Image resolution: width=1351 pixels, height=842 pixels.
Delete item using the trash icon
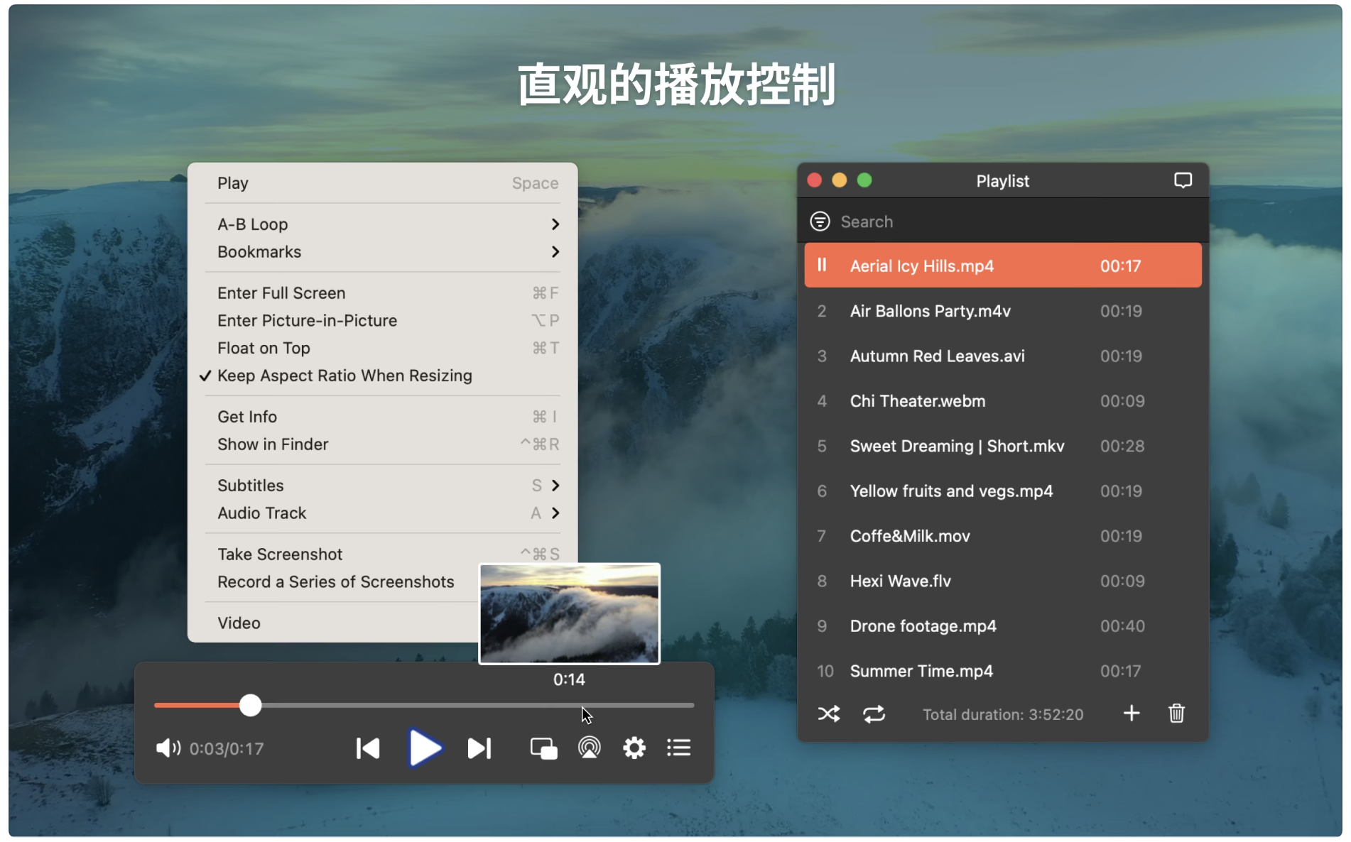coord(1176,713)
